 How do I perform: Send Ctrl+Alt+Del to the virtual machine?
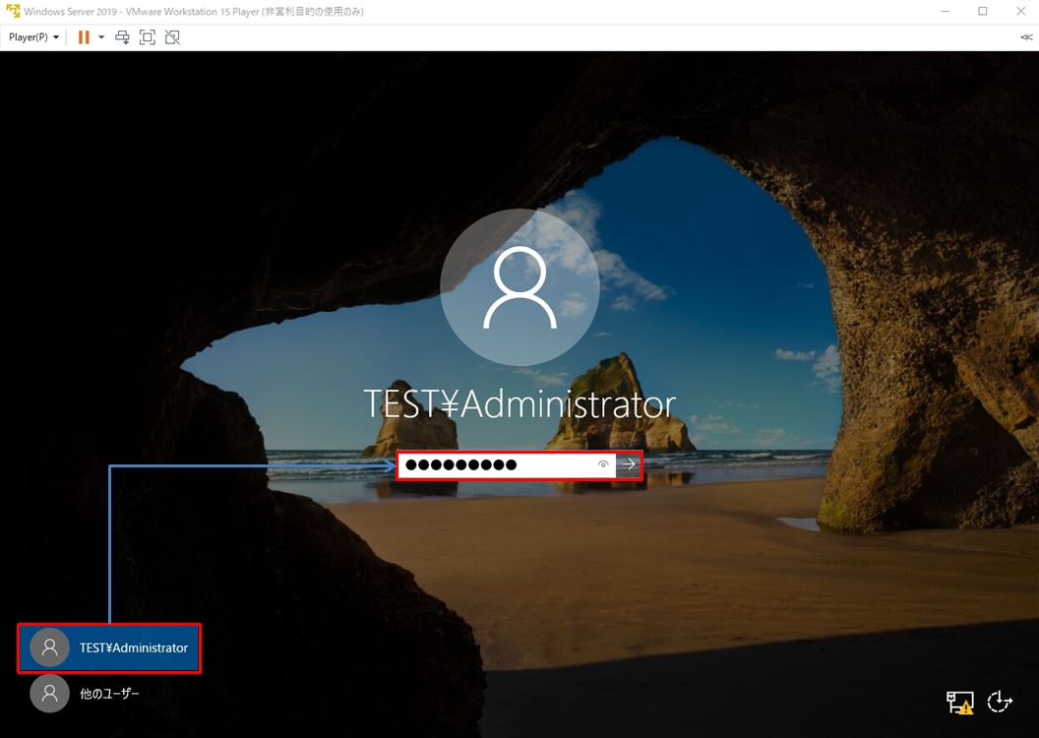click(123, 37)
